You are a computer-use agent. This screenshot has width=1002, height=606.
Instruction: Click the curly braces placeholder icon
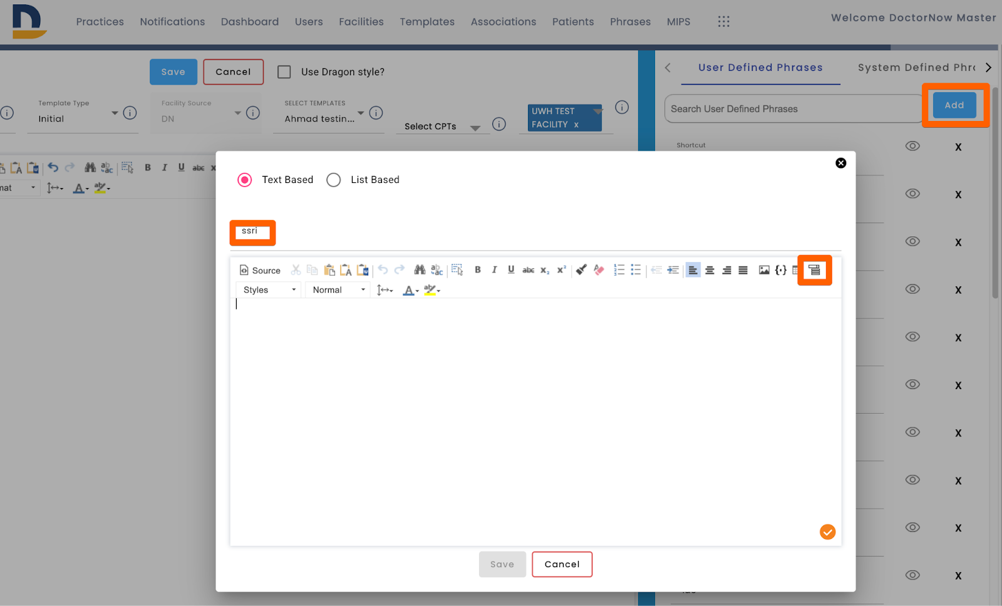[781, 270]
